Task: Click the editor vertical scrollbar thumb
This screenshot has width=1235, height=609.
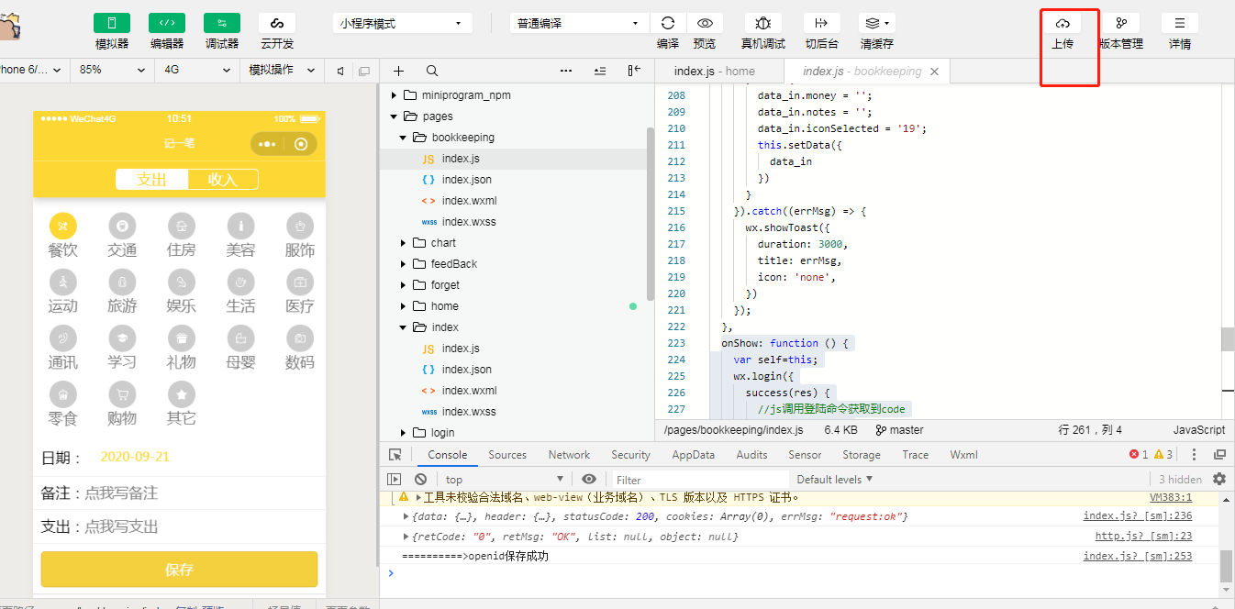Action: (1228, 339)
